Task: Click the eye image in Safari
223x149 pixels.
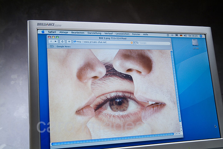Action: point(114,94)
